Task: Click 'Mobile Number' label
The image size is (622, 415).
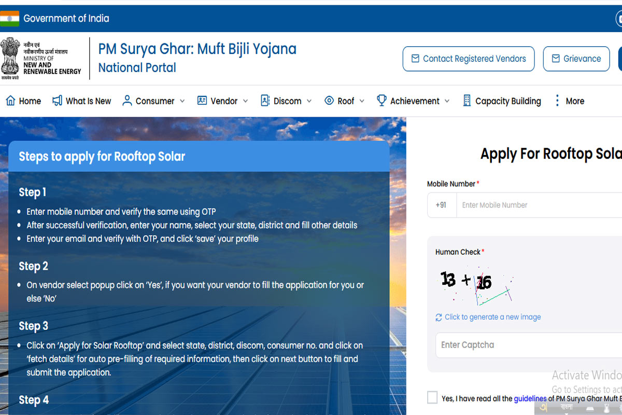Action: 451,184
